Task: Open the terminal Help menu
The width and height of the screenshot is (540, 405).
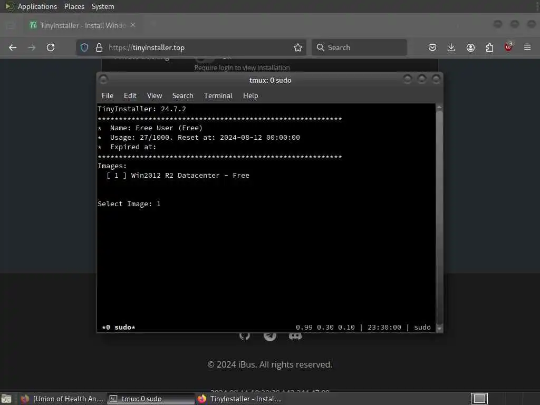Action: pyautogui.click(x=250, y=96)
